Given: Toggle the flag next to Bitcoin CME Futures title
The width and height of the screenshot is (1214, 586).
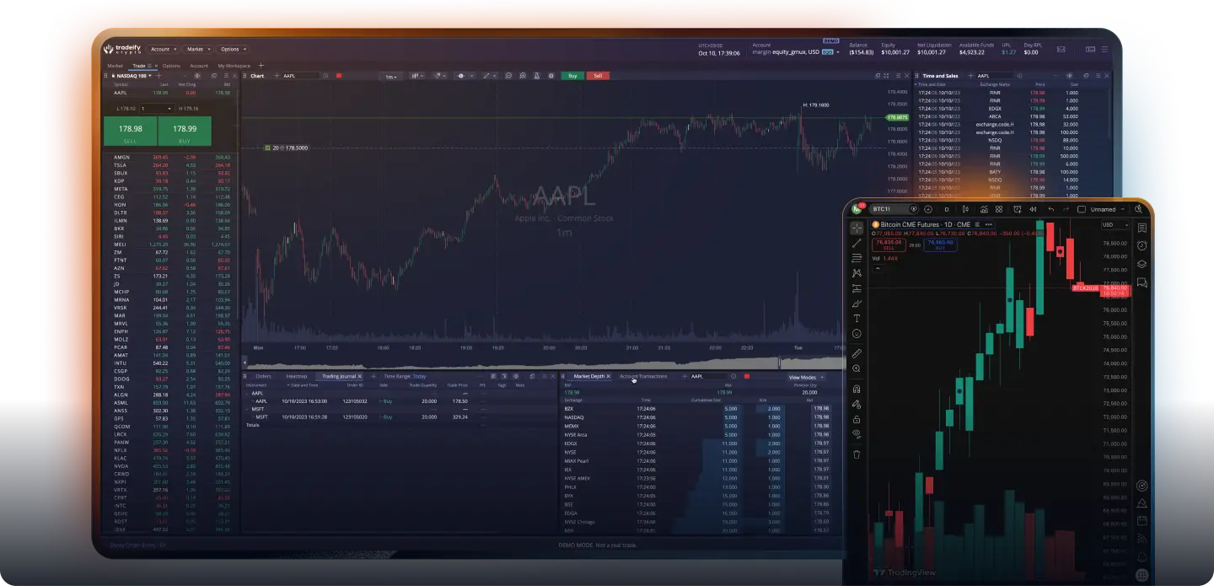Looking at the screenshot, I should 977,224.
